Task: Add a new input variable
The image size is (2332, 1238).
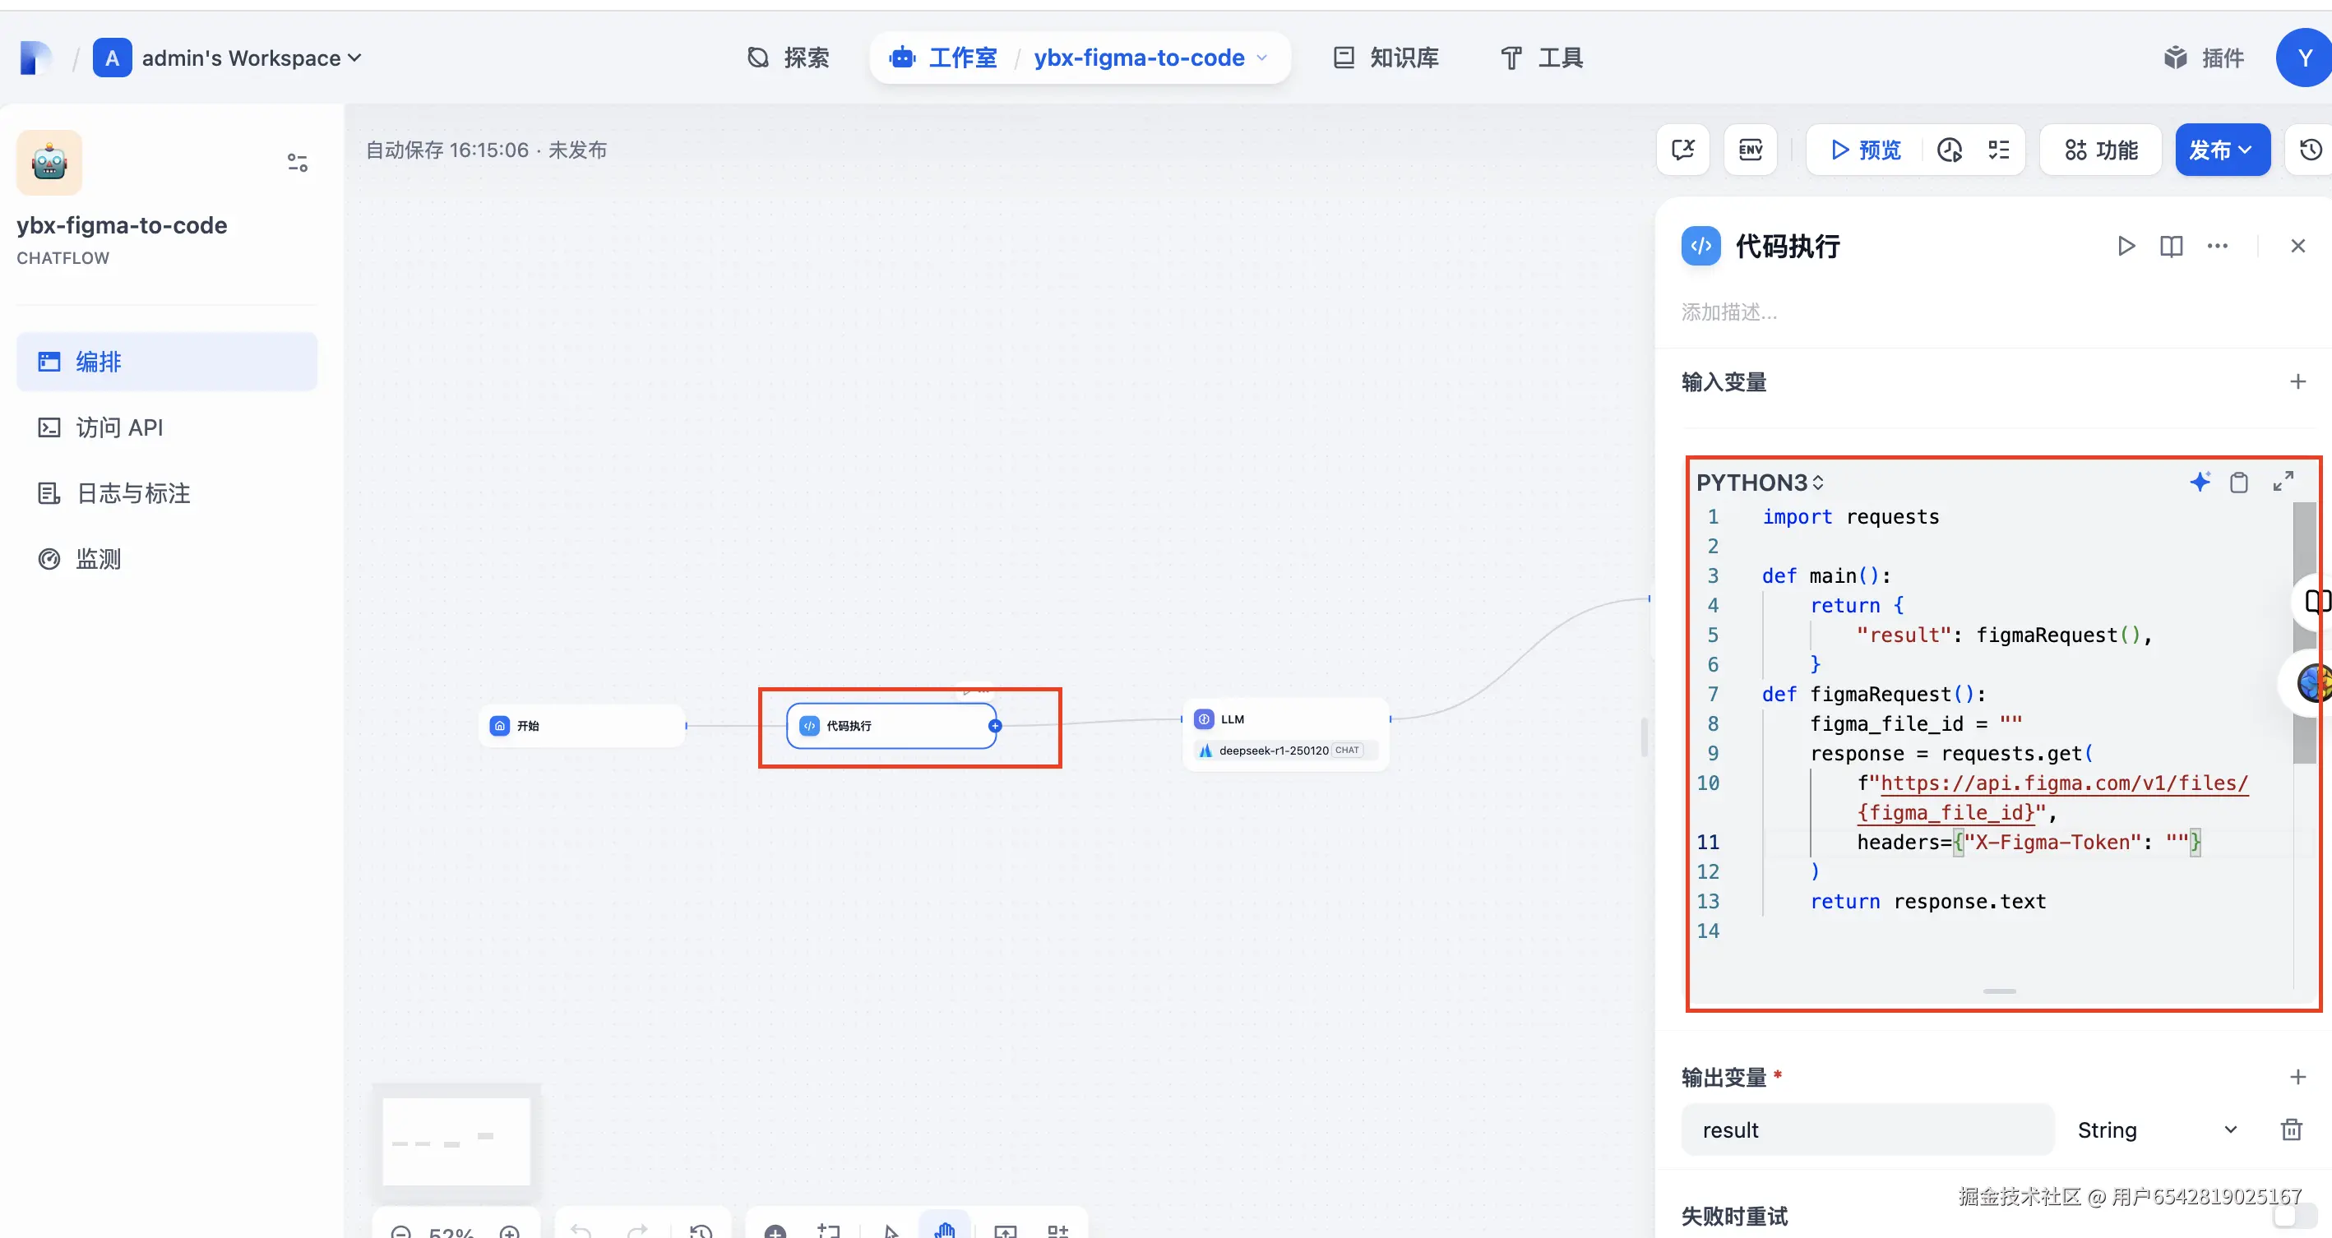Action: [x=2297, y=382]
